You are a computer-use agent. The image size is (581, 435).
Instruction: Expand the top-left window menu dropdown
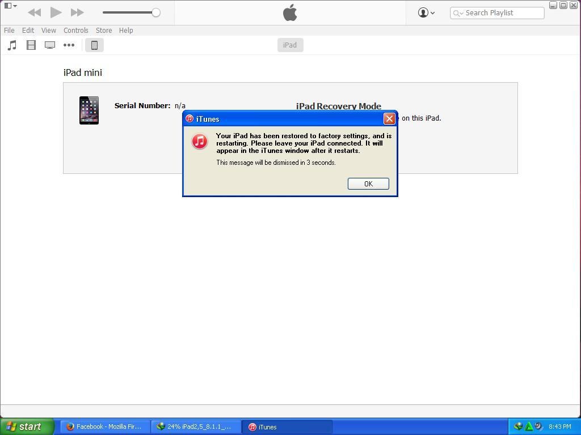[x=10, y=6]
